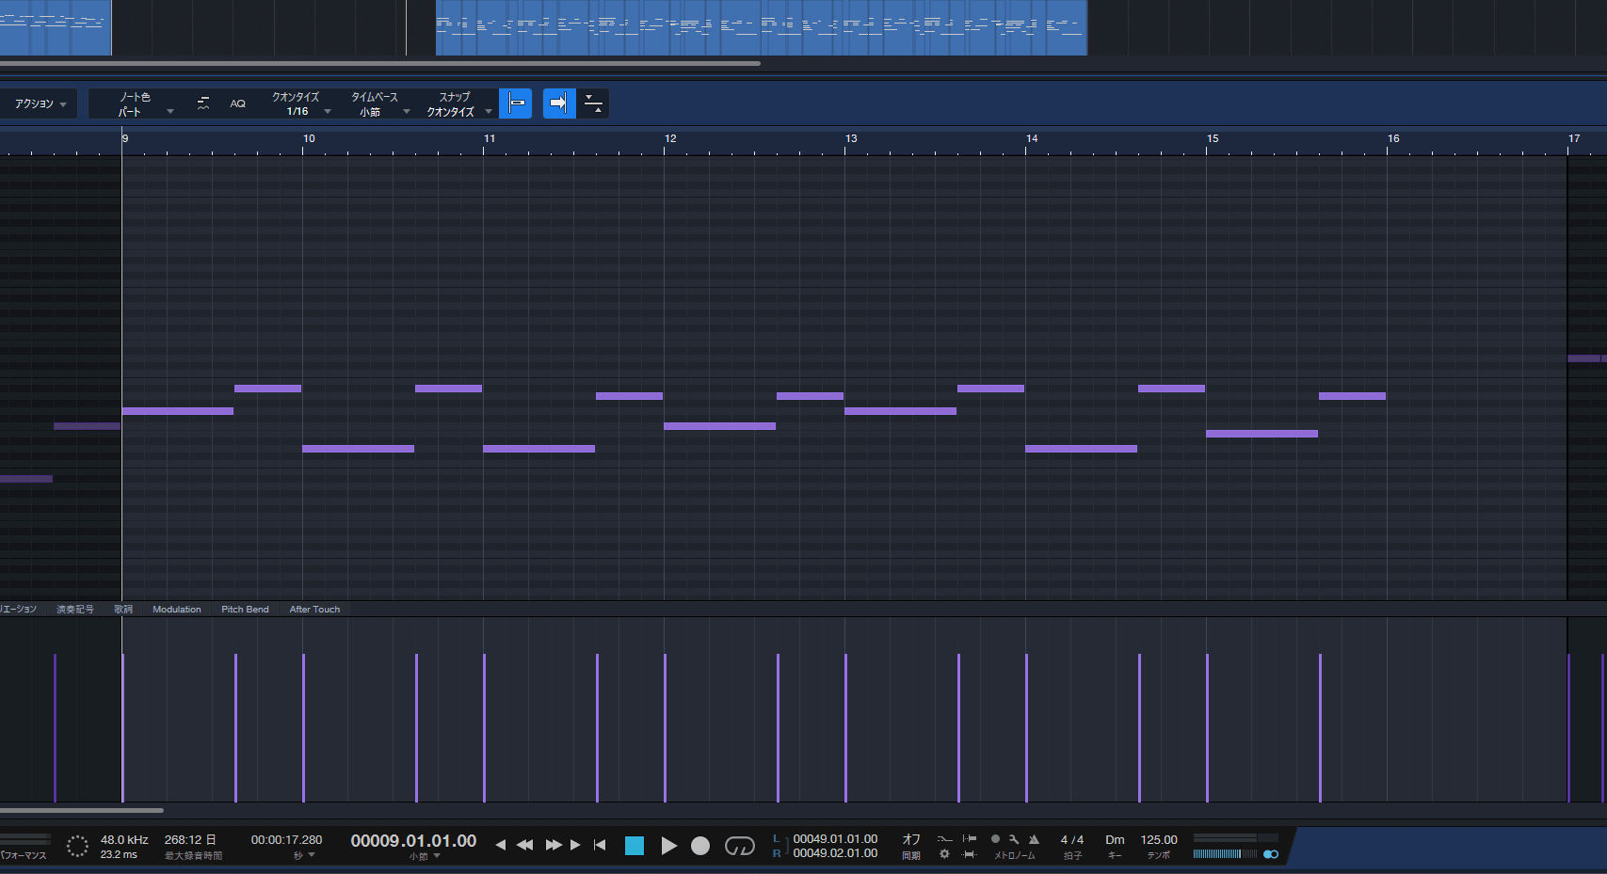Image resolution: width=1607 pixels, height=874 pixels.
Task: Click the Play button
Action: tap(668, 846)
